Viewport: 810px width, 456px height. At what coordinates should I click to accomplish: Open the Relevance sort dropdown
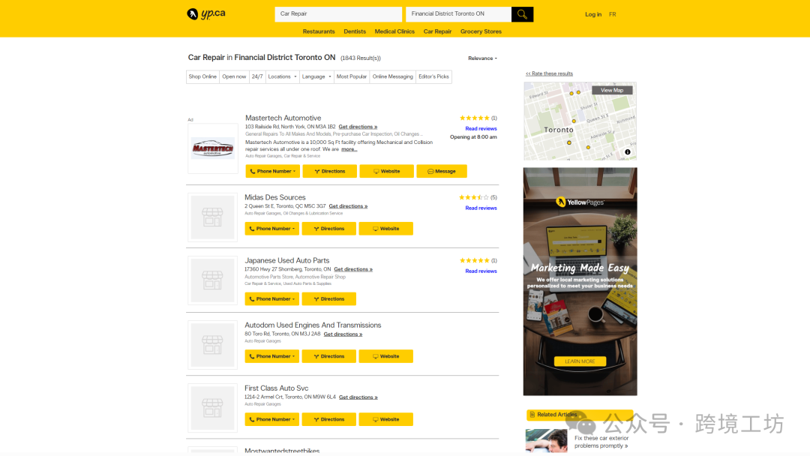tap(482, 58)
